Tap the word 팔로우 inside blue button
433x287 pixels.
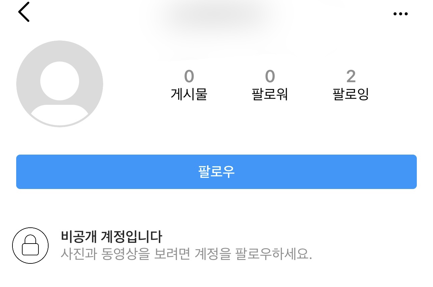[x=216, y=172]
